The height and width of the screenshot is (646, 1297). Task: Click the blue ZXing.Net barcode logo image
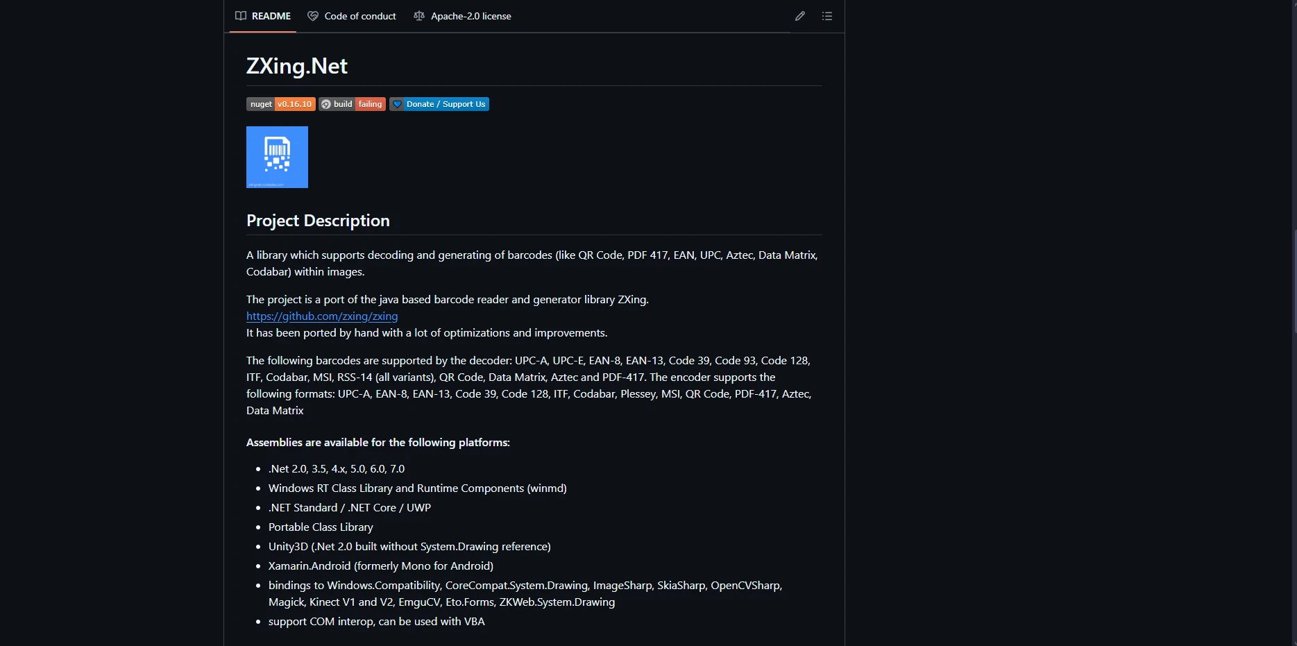tap(277, 157)
